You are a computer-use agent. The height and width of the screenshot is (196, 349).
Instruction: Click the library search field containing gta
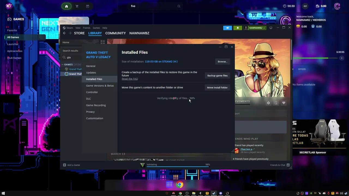click(x=71, y=57)
